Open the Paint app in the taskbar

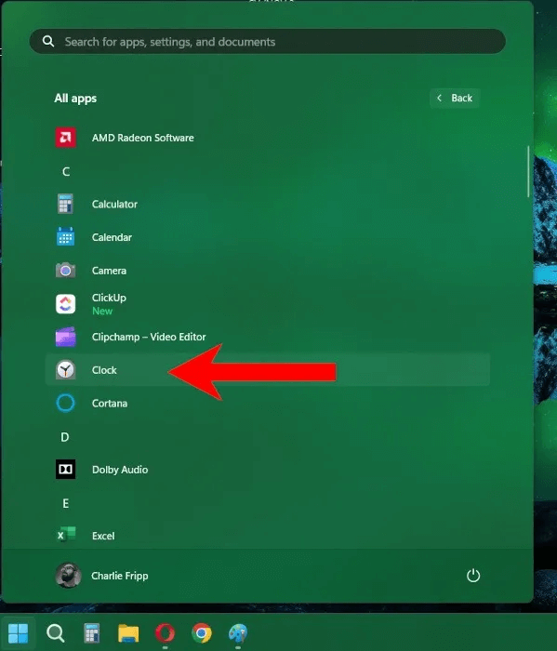pos(238,633)
